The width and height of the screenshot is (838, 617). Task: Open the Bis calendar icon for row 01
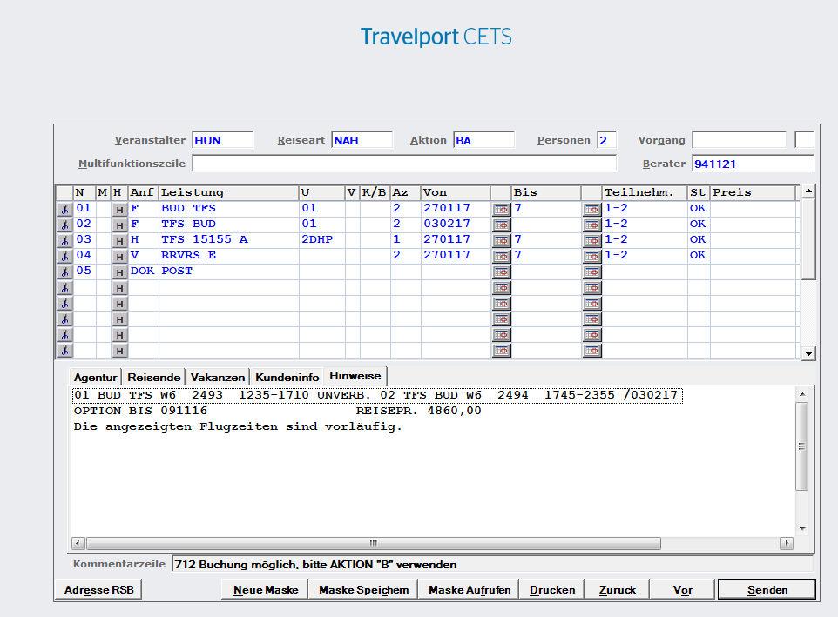click(x=592, y=209)
